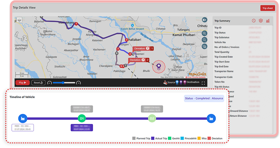This screenshot has width=280, height=148.
Task: Click the shield icon in Trip Summary
Action: [261, 21]
